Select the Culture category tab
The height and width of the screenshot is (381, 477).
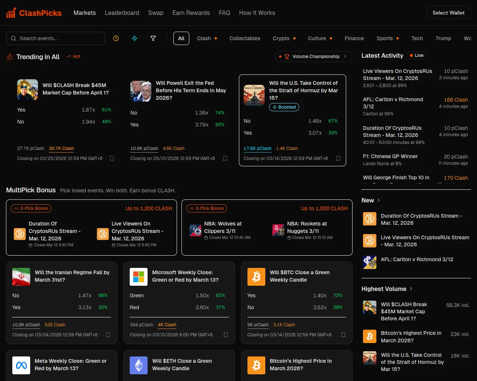point(320,38)
